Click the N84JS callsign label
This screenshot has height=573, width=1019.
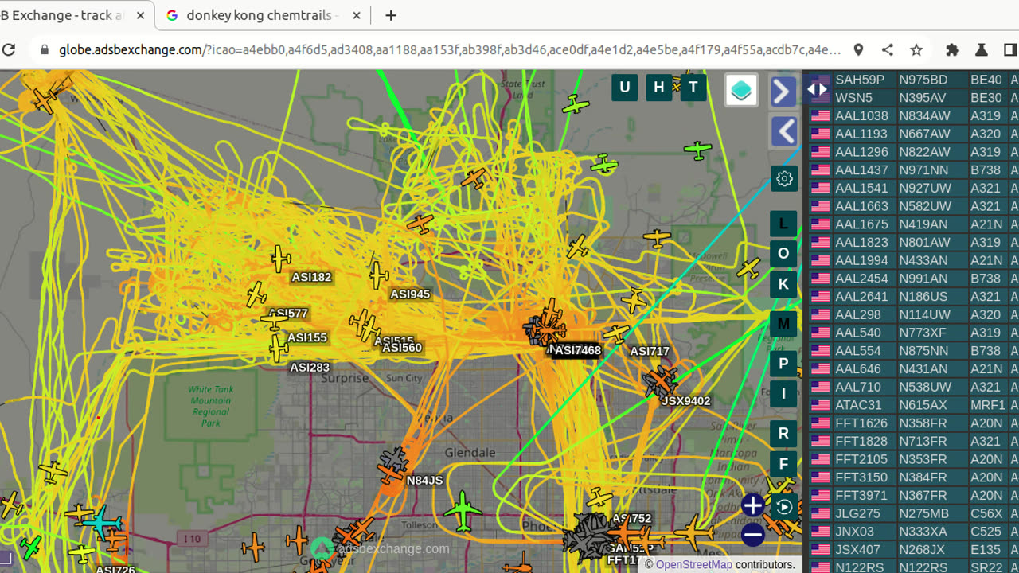pyautogui.click(x=424, y=481)
